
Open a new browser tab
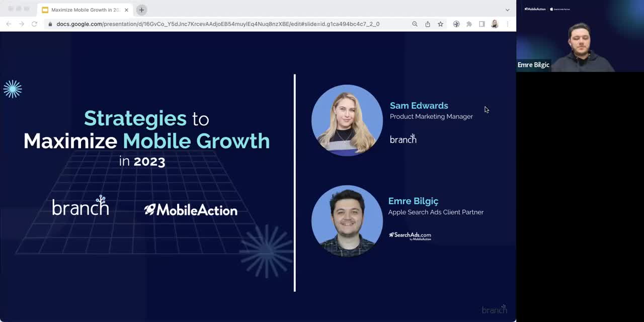141,10
